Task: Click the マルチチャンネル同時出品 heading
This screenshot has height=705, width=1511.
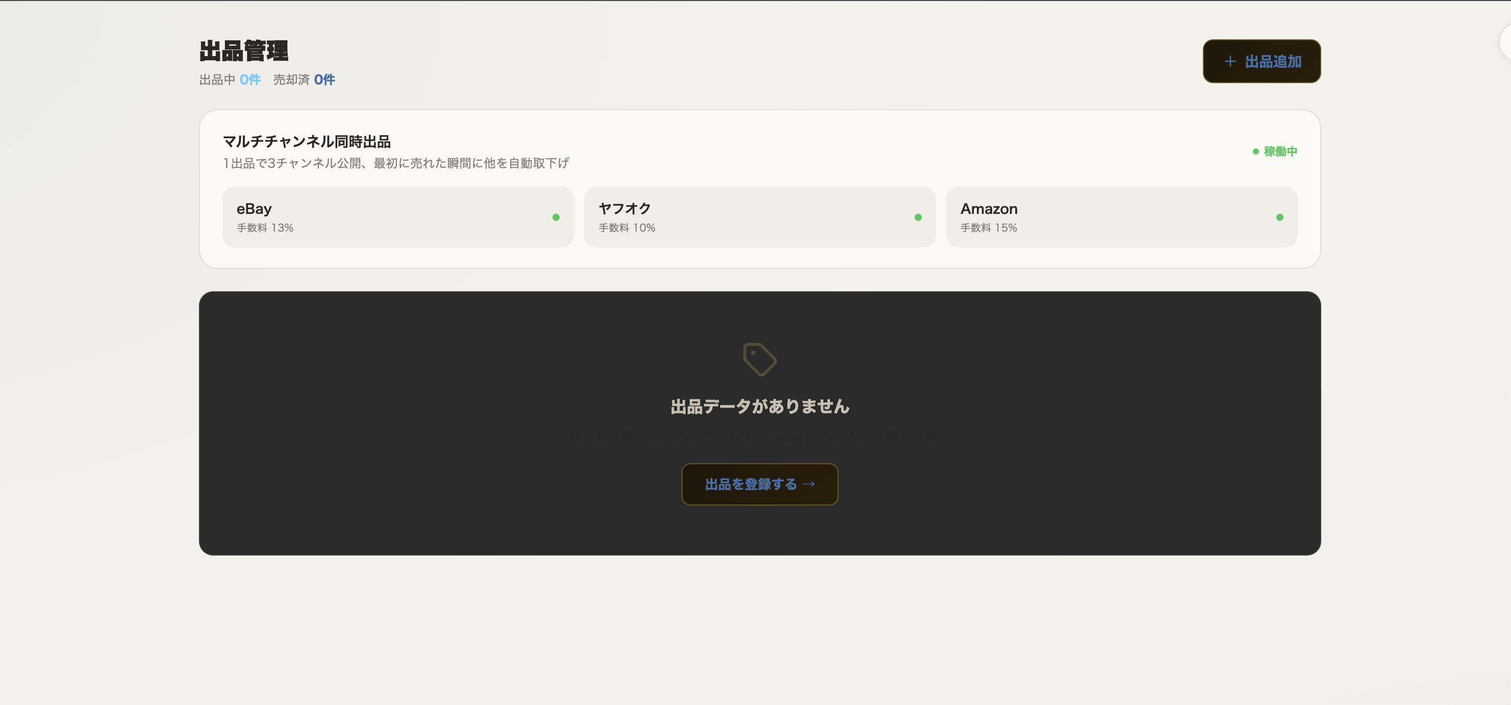Action: [307, 141]
